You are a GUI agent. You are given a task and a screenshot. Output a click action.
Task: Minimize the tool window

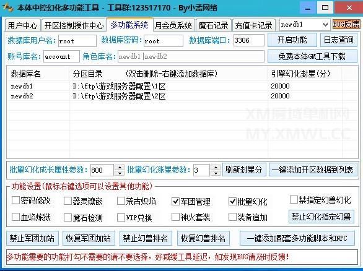[308, 8]
